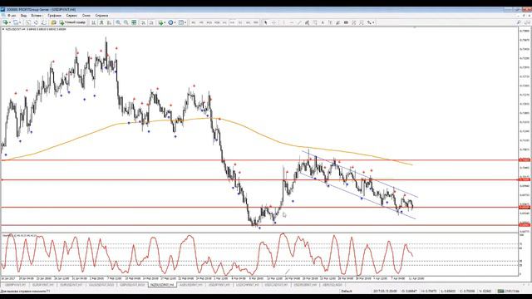Click the Periods clock icon
The height and width of the screenshot is (299, 532).
coord(170,22)
